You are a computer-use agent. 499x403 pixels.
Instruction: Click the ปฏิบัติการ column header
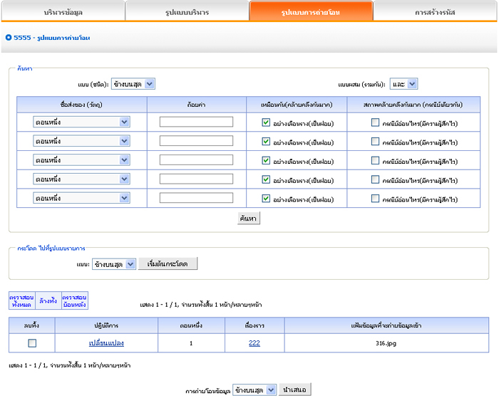[x=106, y=325]
